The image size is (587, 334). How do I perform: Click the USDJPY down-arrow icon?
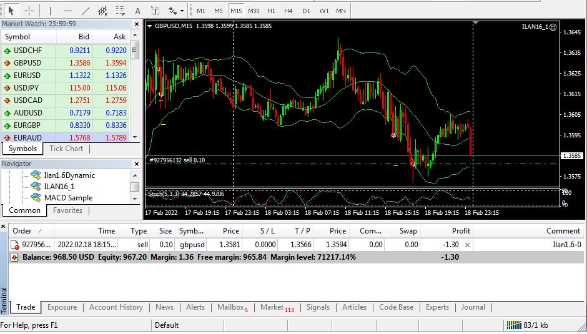[7, 88]
